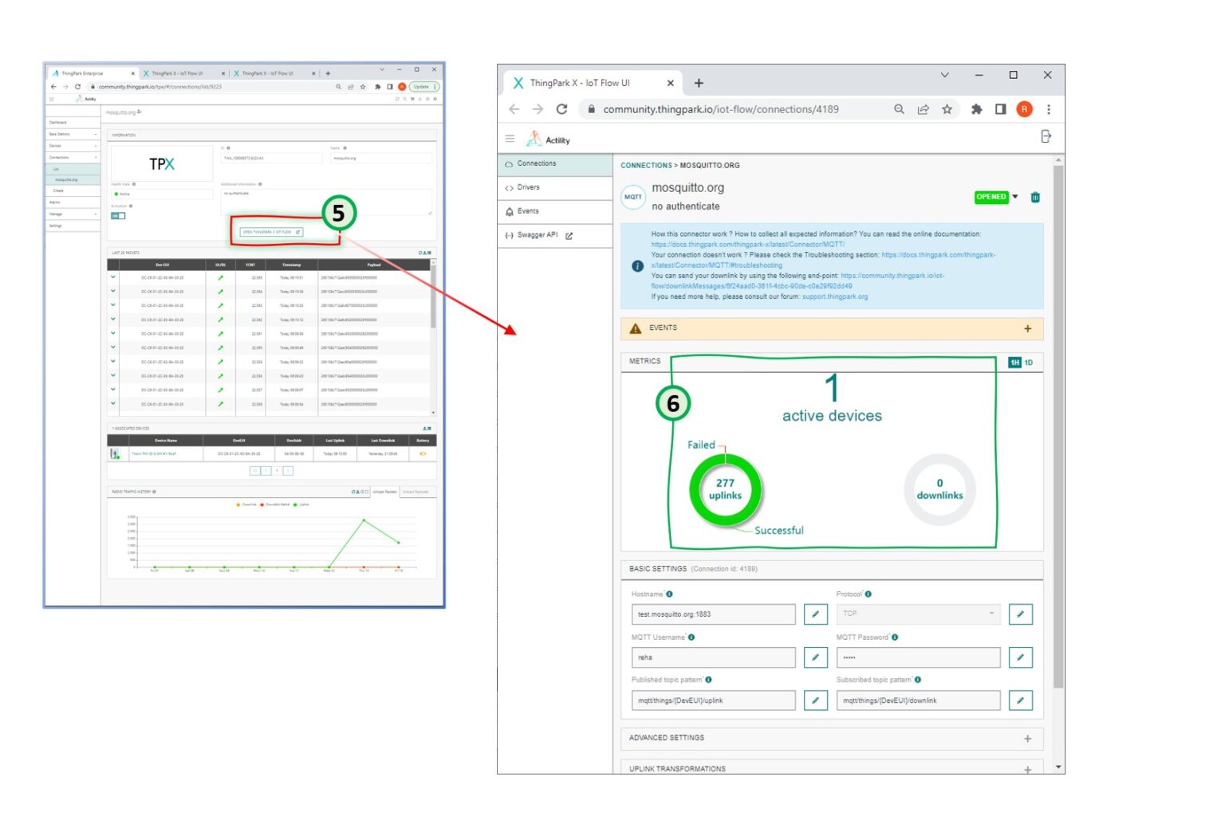Edit the Protocol field with pencil icon
The height and width of the screenshot is (820, 1225).
pos(1020,615)
